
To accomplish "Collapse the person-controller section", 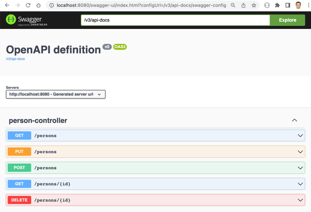I will [x=294, y=120].
